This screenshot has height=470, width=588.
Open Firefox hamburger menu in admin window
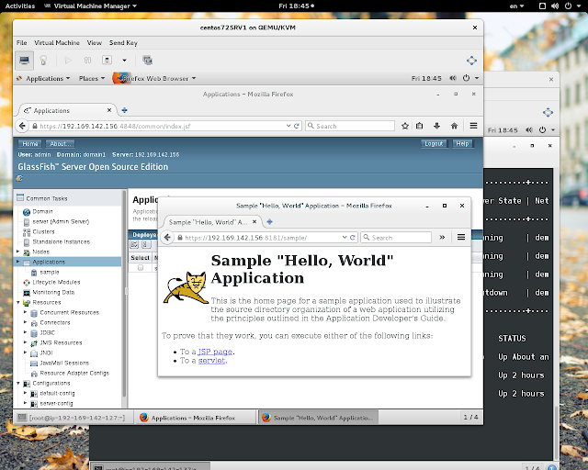point(474,126)
